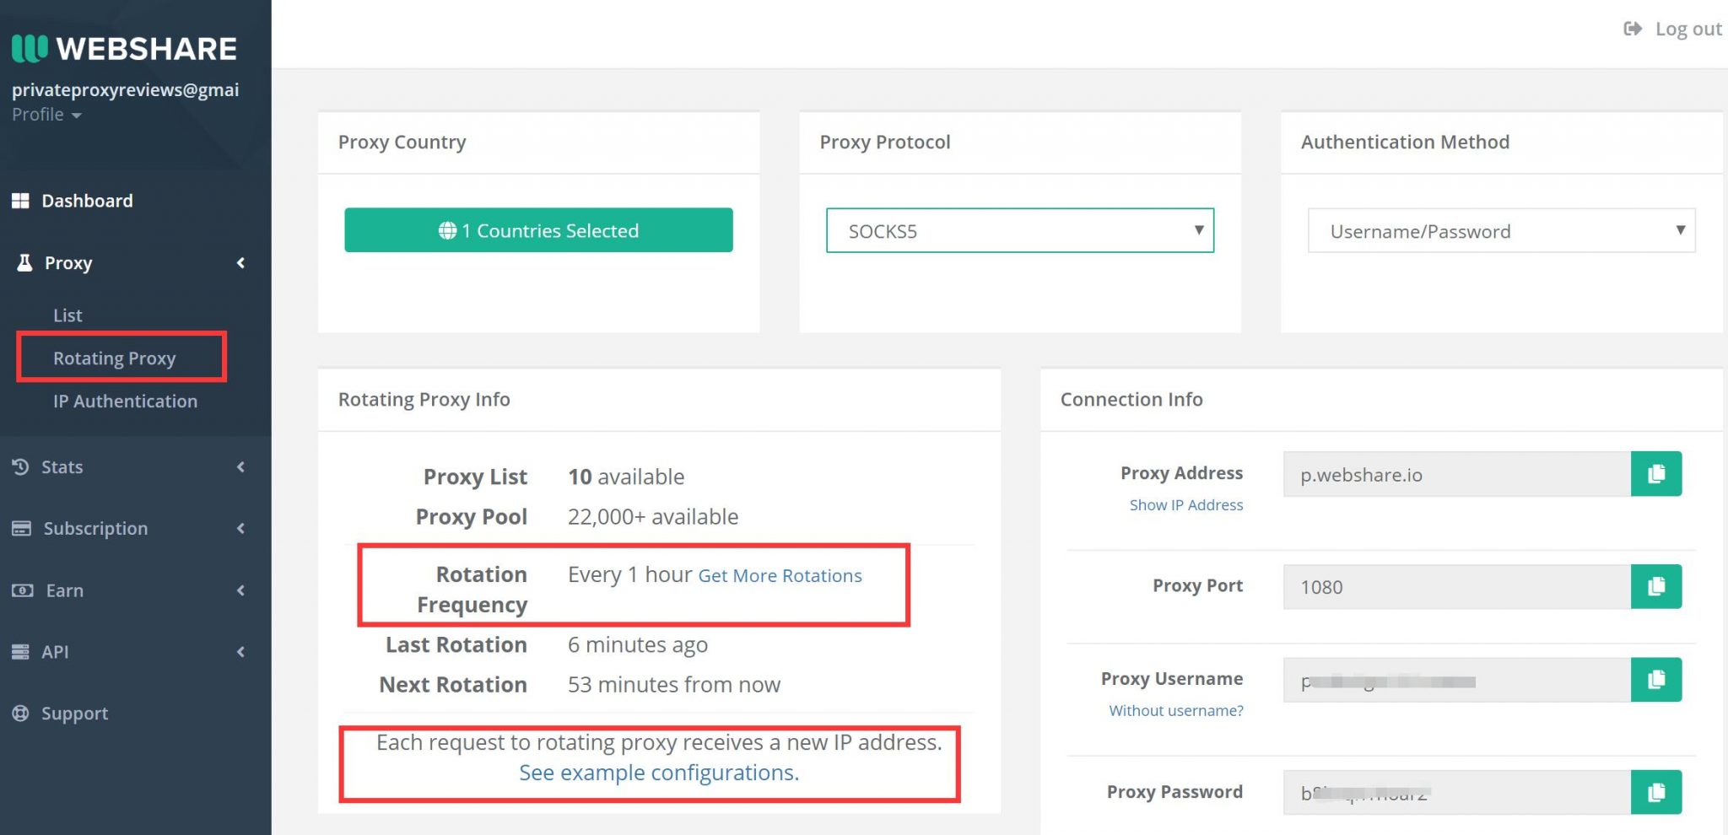The height and width of the screenshot is (835, 1728).
Task: Open the Subscription menu item
Action: [95, 529]
